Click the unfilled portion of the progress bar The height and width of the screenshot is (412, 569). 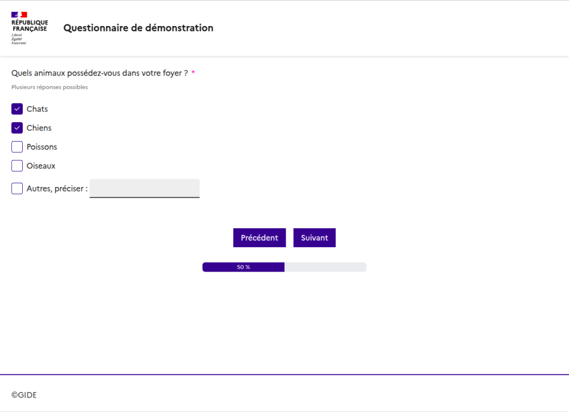[325, 267]
